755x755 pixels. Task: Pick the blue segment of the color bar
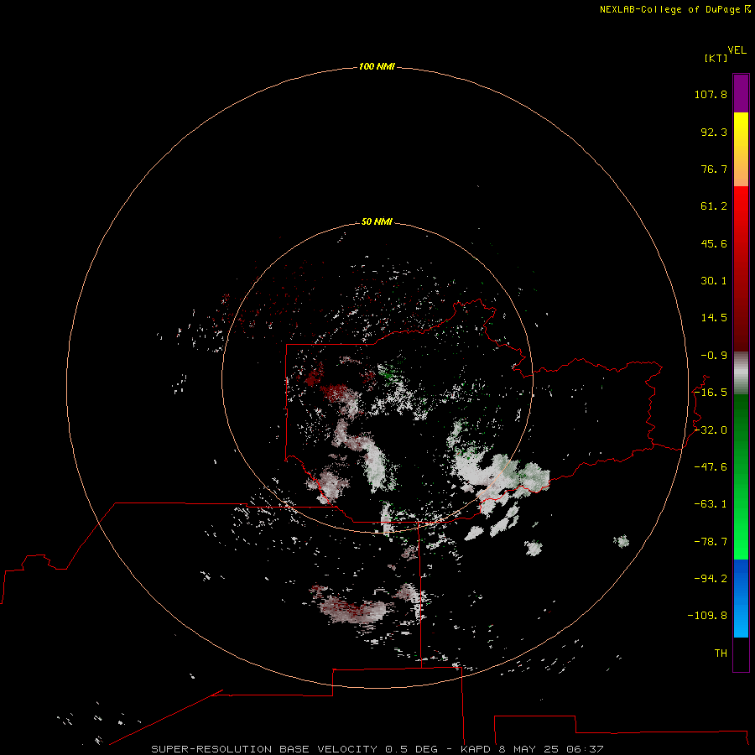pyautogui.click(x=741, y=598)
